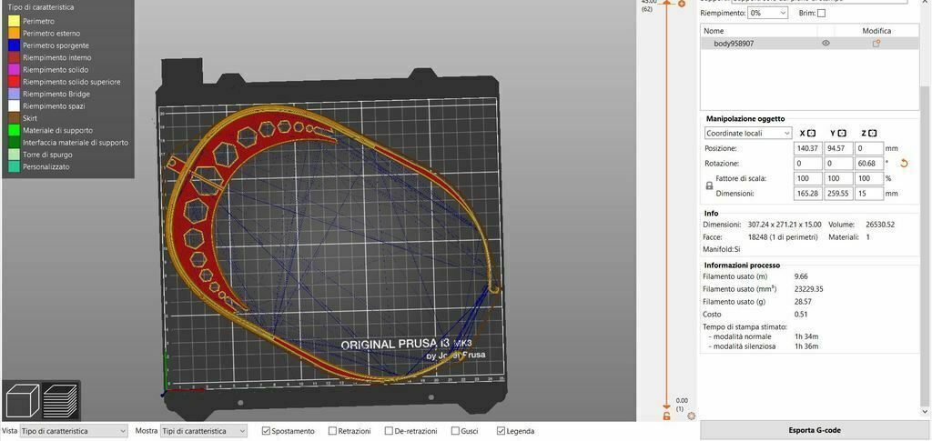Click the Dimensioni Y field 259.55

(838, 194)
